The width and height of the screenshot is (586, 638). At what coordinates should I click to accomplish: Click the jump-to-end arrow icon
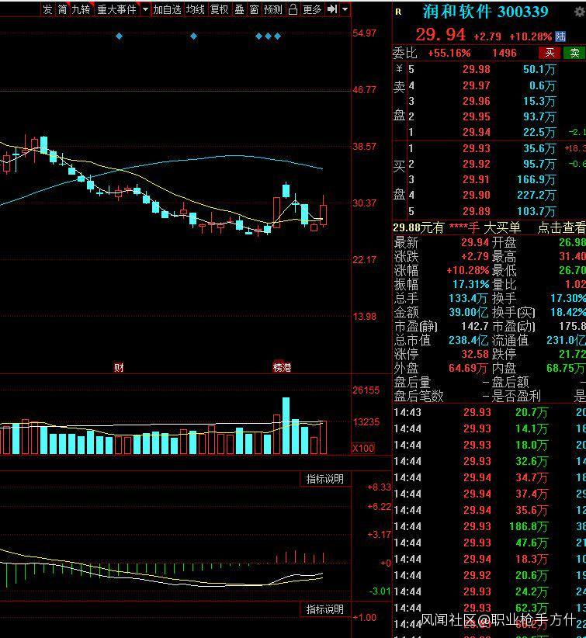(x=332, y=9)
